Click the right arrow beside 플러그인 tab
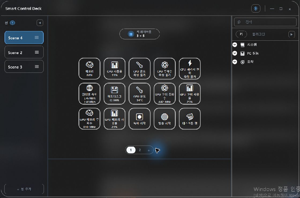This screenshot has width=300, height=198. click(x=292, y=35)
